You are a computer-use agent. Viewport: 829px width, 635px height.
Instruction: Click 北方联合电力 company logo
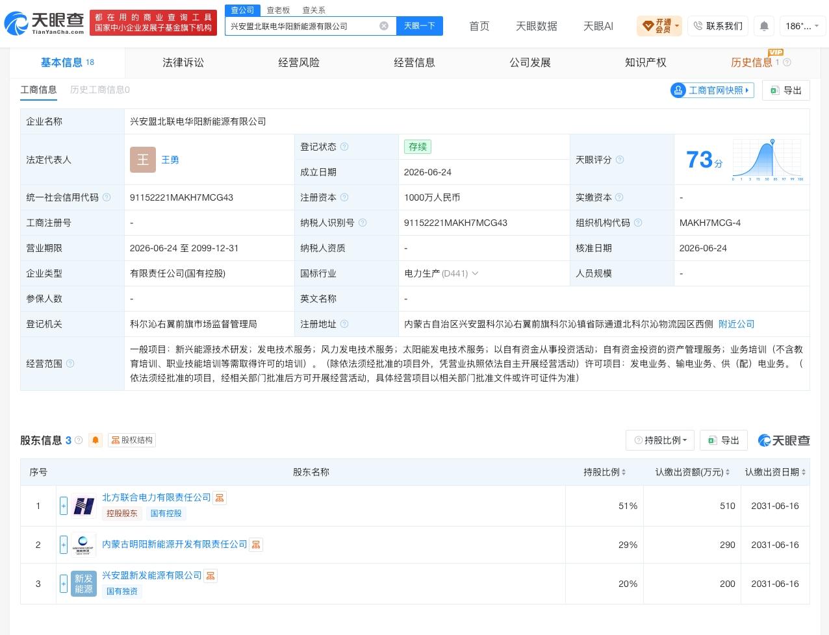[x=84, y=506]
